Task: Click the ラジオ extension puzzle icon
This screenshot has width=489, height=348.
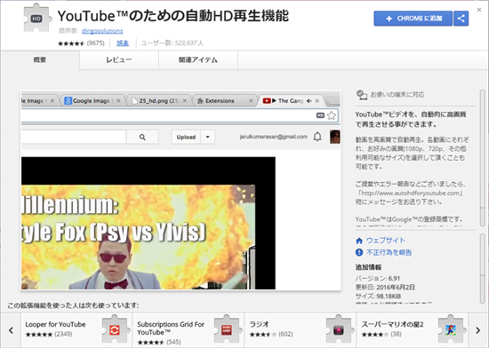Action: point(339,329)
